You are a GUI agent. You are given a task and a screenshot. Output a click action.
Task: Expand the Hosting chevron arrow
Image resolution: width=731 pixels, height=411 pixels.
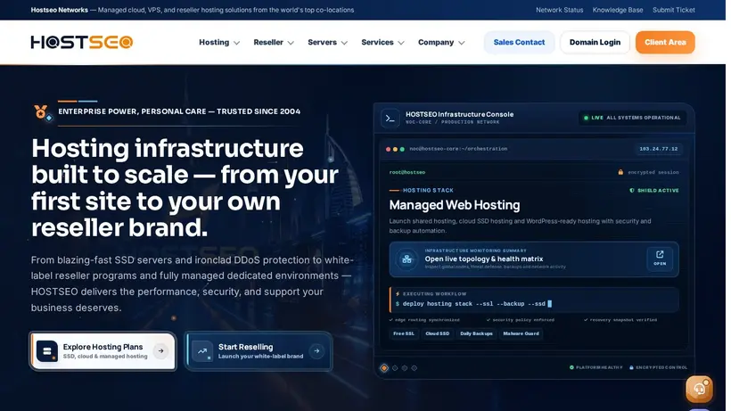237,43
